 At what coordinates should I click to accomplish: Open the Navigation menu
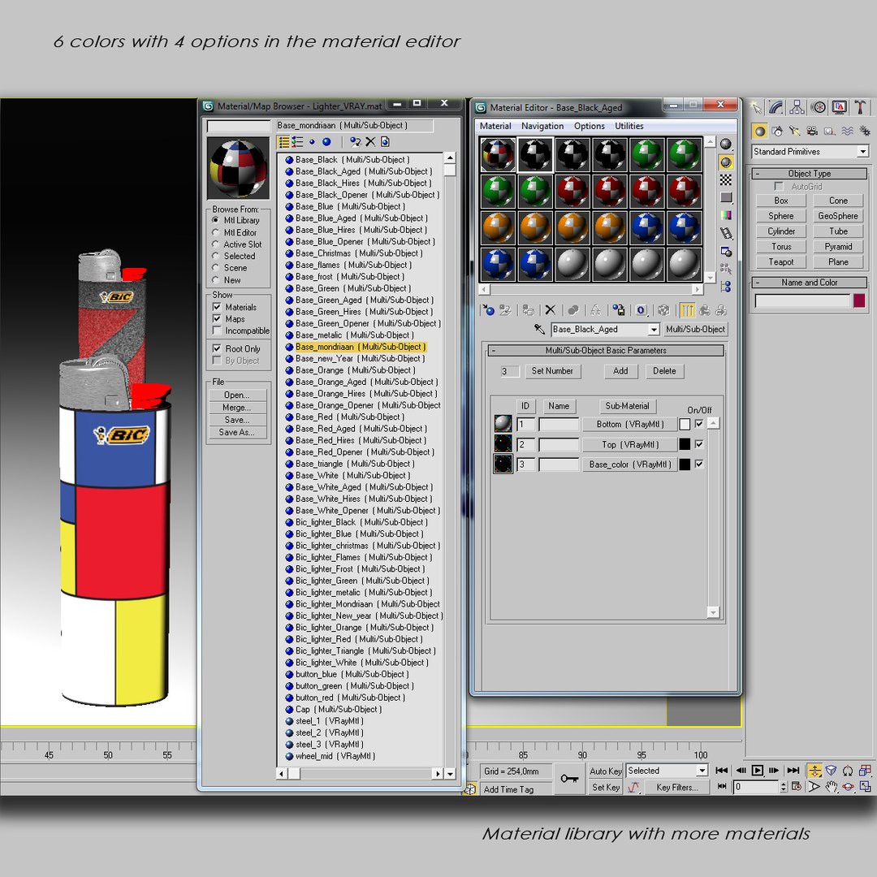click(542, 126)
